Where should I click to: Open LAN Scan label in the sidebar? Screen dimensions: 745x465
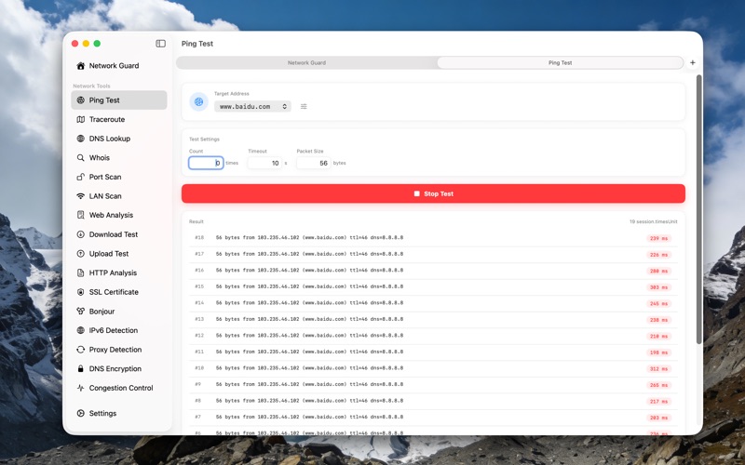pos(105,196)
